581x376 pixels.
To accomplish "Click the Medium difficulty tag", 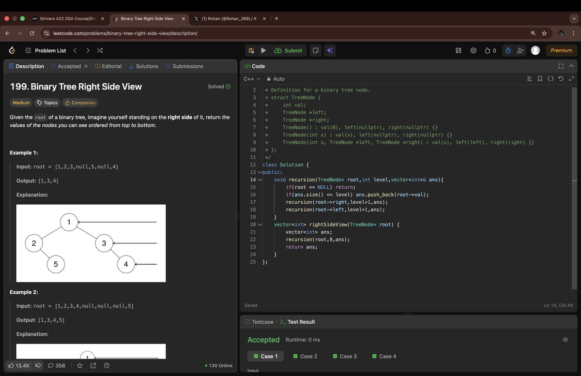I will 21,103.
